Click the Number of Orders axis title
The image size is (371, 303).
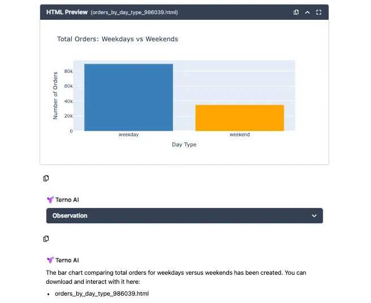pyautogui.click(x=55, y=95)
